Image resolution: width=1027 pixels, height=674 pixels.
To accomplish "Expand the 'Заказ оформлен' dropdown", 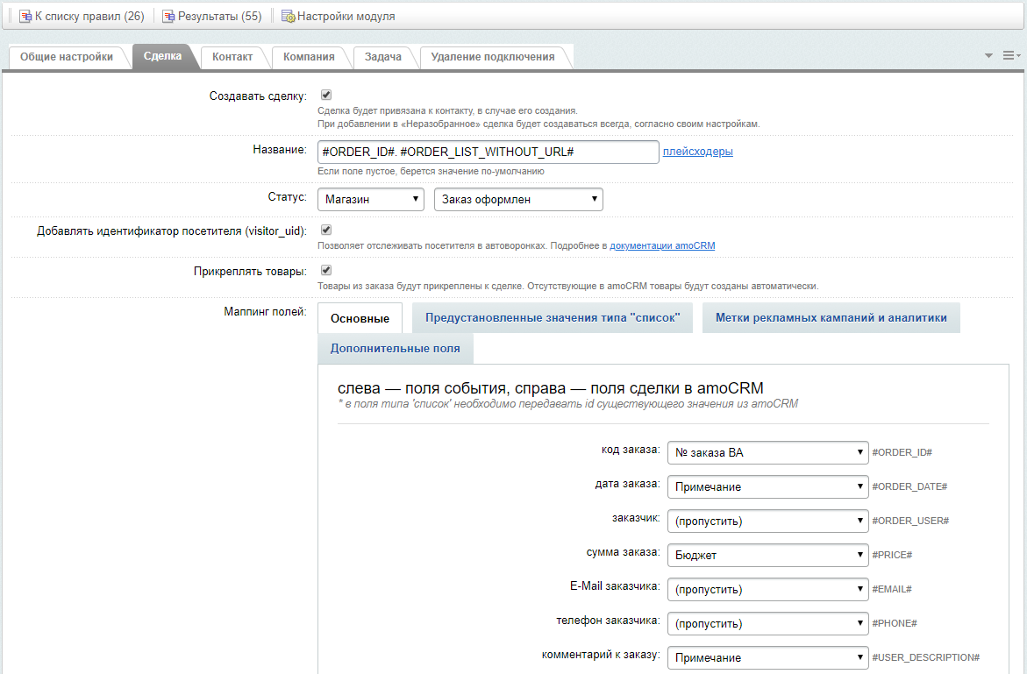I will [x=517, y=199].
